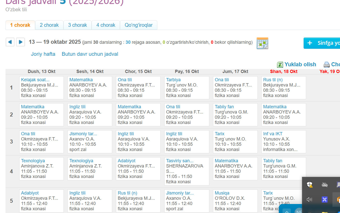Open Musiqa lesson on Friday
340x213 pixels.
222,193
